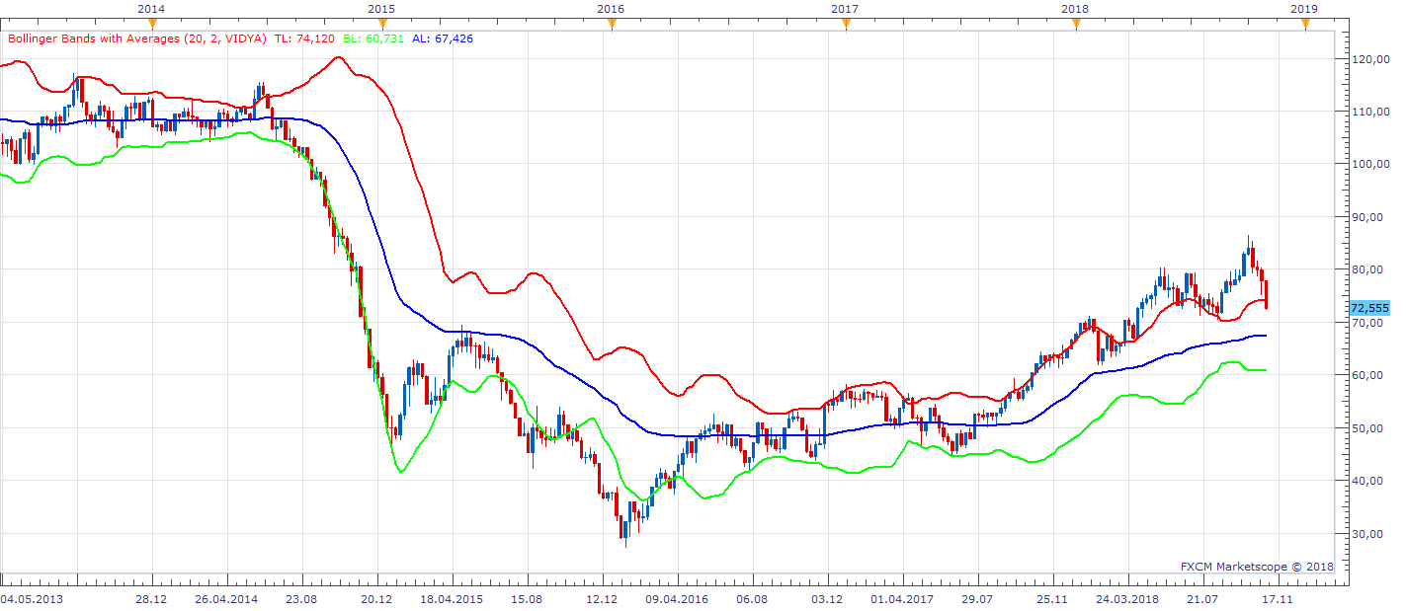Image resolution: width=1406 pixels, height=611 pixels.
Task: Click the 50,00 price axis label
Action: coord(1369,428)
